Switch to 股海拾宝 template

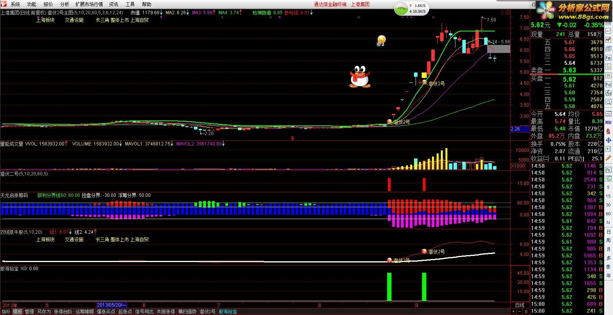(228, 312)
